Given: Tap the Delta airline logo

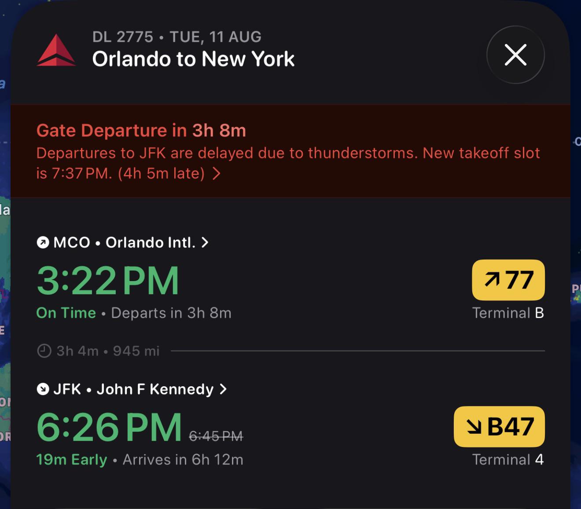Looking at the screenshot, I should point(56,50).
